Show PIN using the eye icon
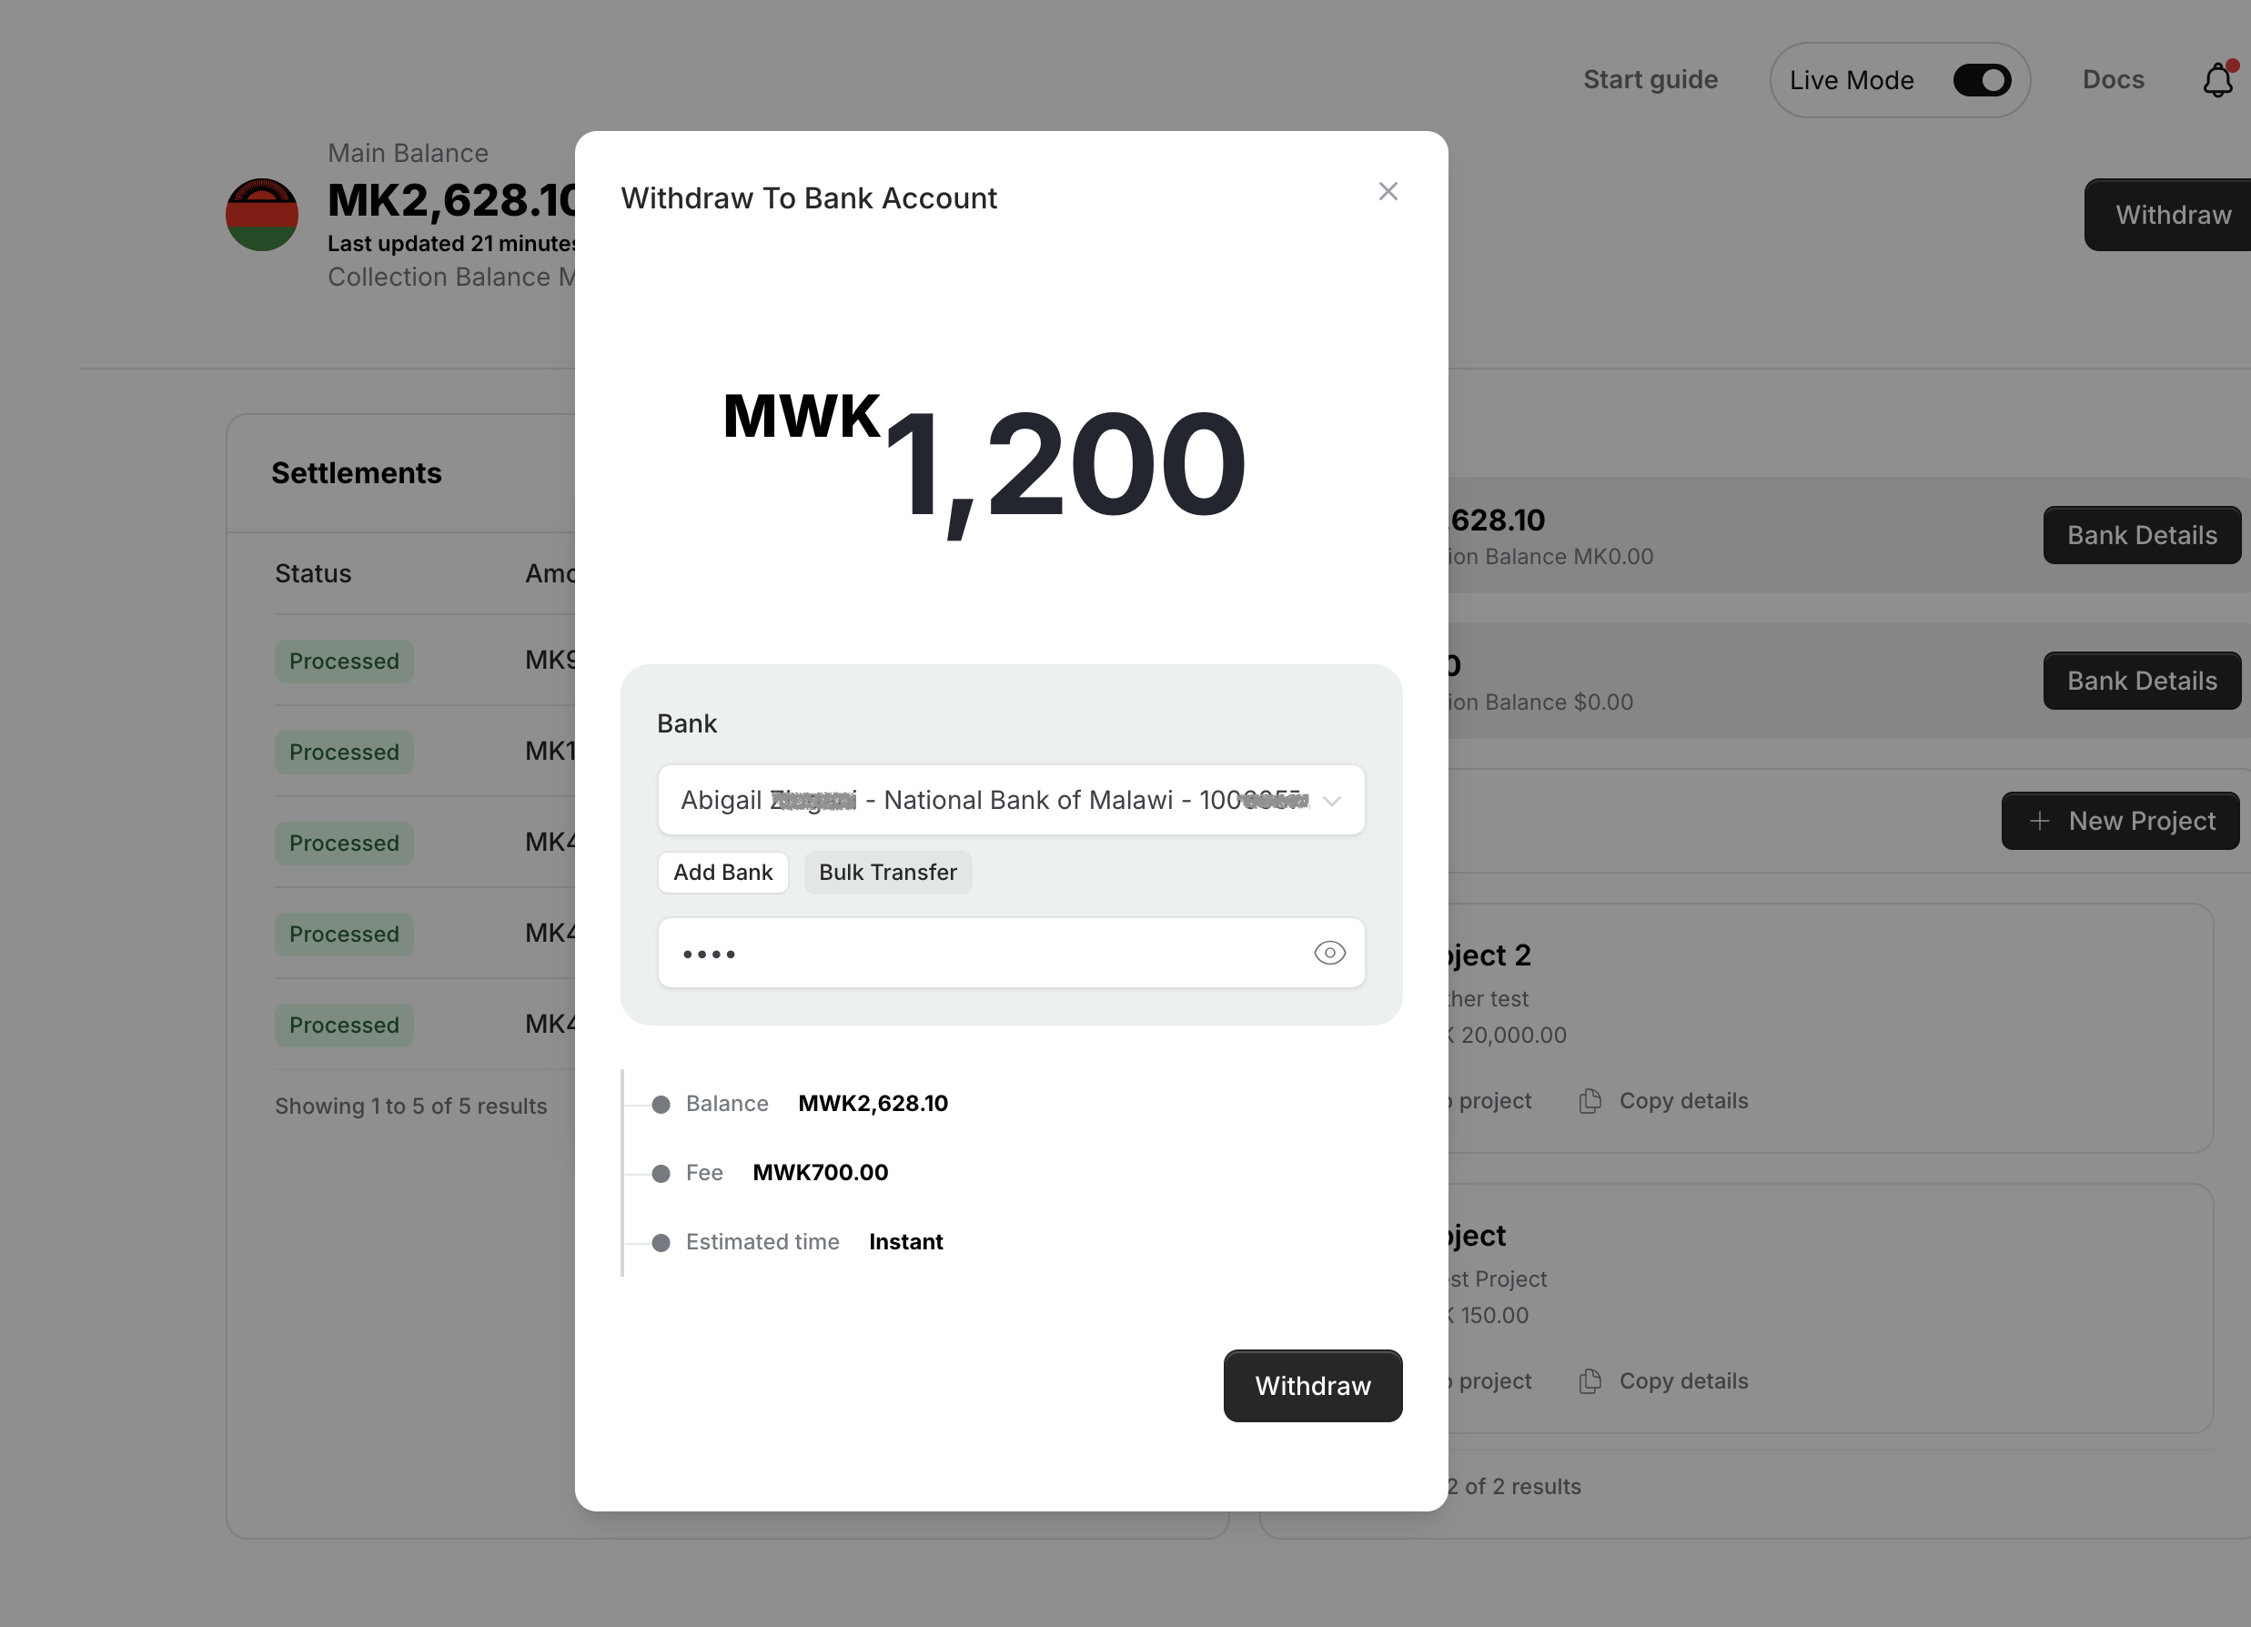 click(x=1329, y=953)
